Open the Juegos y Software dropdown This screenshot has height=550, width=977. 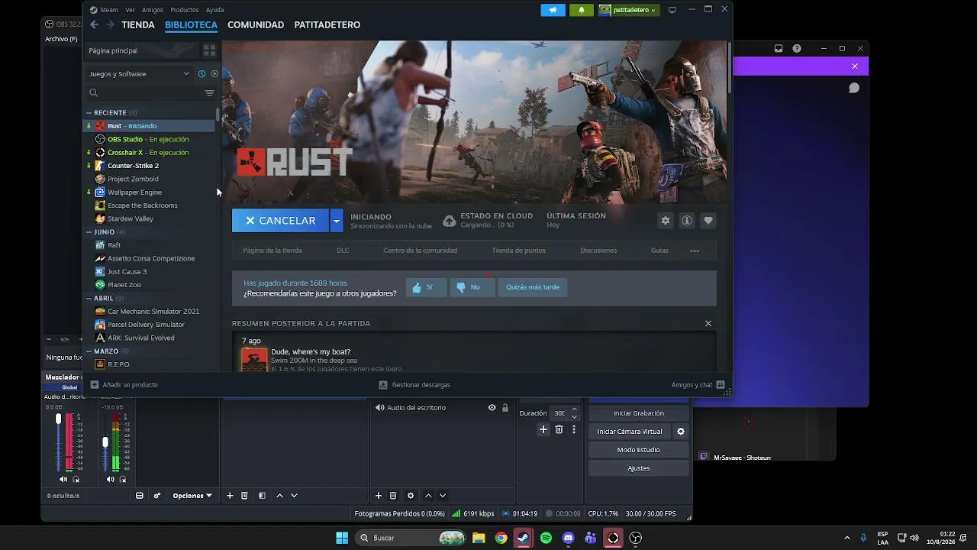pos(139,74)
